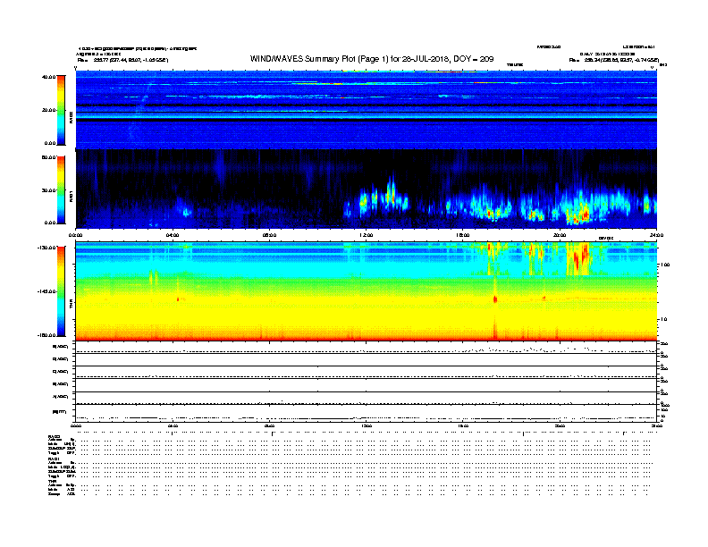This screenshot has height=547, width=708.
Task: Click the 24:00 label under RAD1 spectrogram
Action: click(656, 235)
